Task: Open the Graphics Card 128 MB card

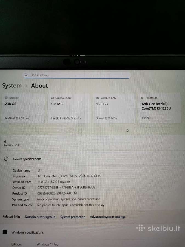Action: [x=69, y=108]
